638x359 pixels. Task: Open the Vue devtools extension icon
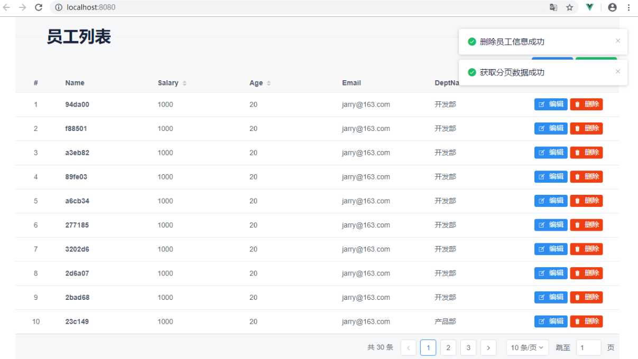[x=590, y=7]
